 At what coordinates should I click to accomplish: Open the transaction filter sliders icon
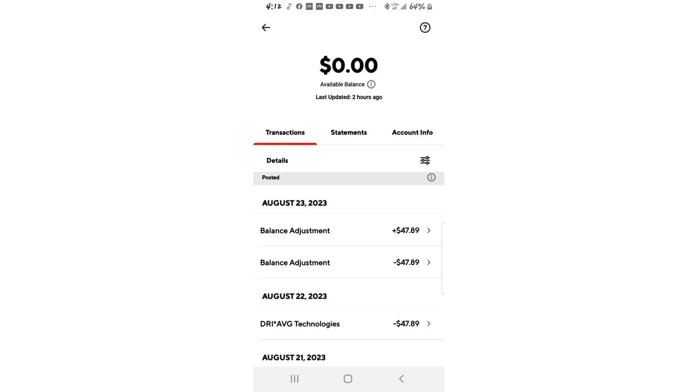point(425,160)
